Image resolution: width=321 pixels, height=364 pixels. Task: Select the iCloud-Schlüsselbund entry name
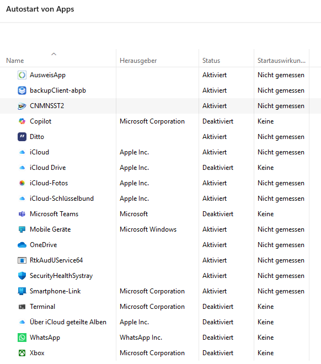(62, 199)
